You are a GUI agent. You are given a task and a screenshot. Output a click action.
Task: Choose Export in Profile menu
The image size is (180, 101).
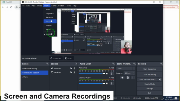point(50,29)
